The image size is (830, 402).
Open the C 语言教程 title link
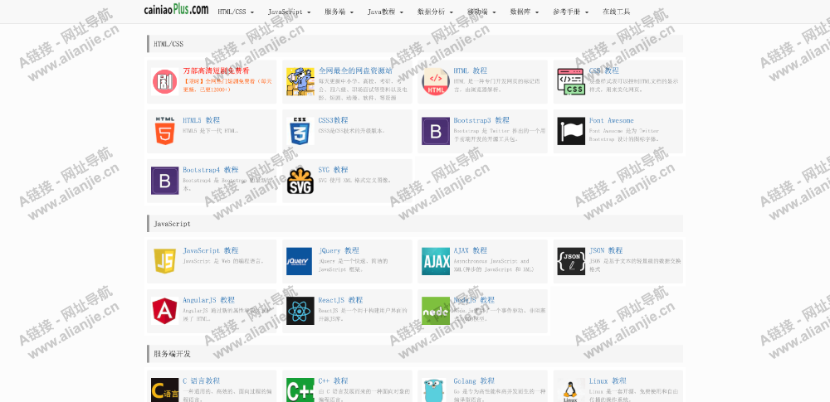pyautogui.click(x=201, y=380)
